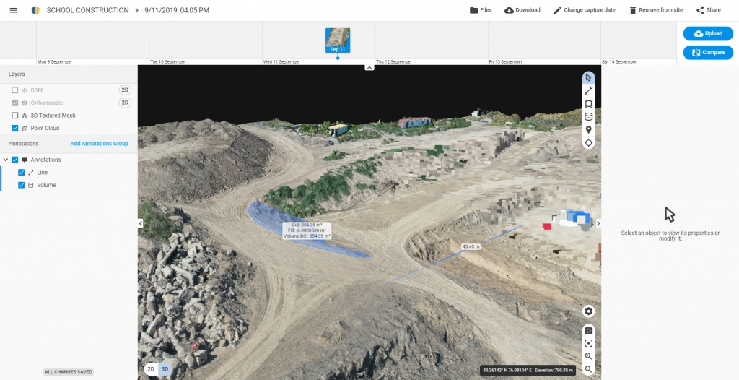Open the hamburger main menu
The height and width of the screenshot is (380, 739).
pyautogui.click(x=13, y=10)
